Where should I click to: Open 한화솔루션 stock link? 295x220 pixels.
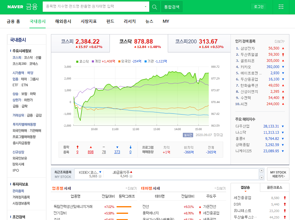click(249, 85)
